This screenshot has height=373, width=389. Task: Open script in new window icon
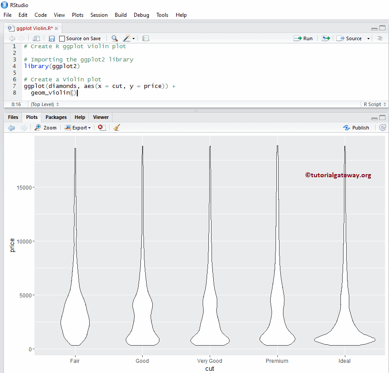tap(36, 38)
